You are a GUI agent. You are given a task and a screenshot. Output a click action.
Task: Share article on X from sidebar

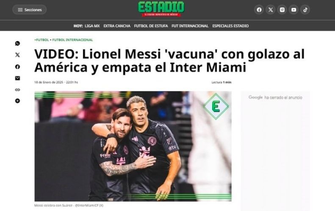[17, 55]
